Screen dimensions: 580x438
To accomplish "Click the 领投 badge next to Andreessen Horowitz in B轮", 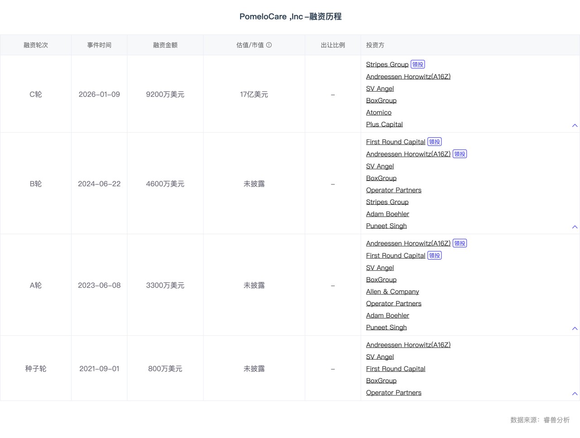I will click(460, 154).
